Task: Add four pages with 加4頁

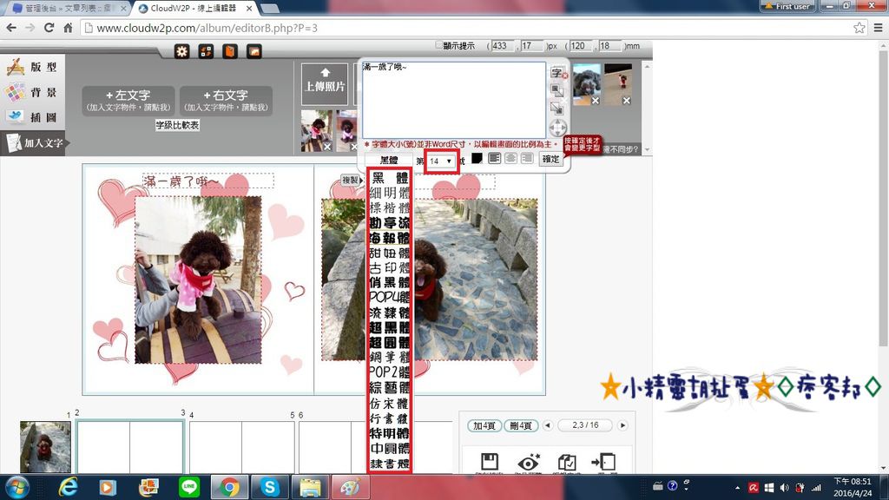Action: click(484, 425)
